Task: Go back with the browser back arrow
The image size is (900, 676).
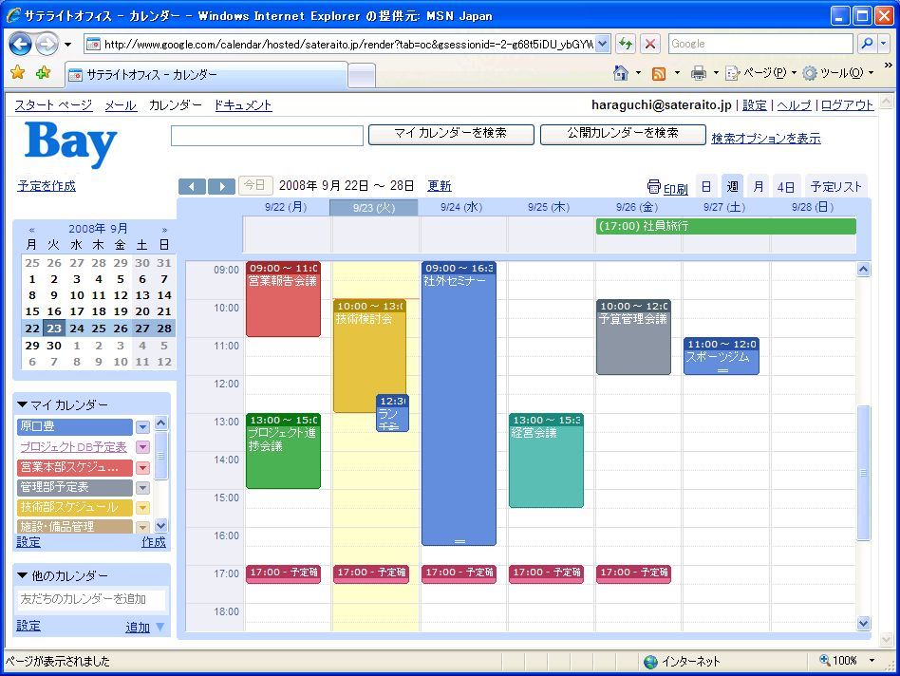Action: pos(20,45)
